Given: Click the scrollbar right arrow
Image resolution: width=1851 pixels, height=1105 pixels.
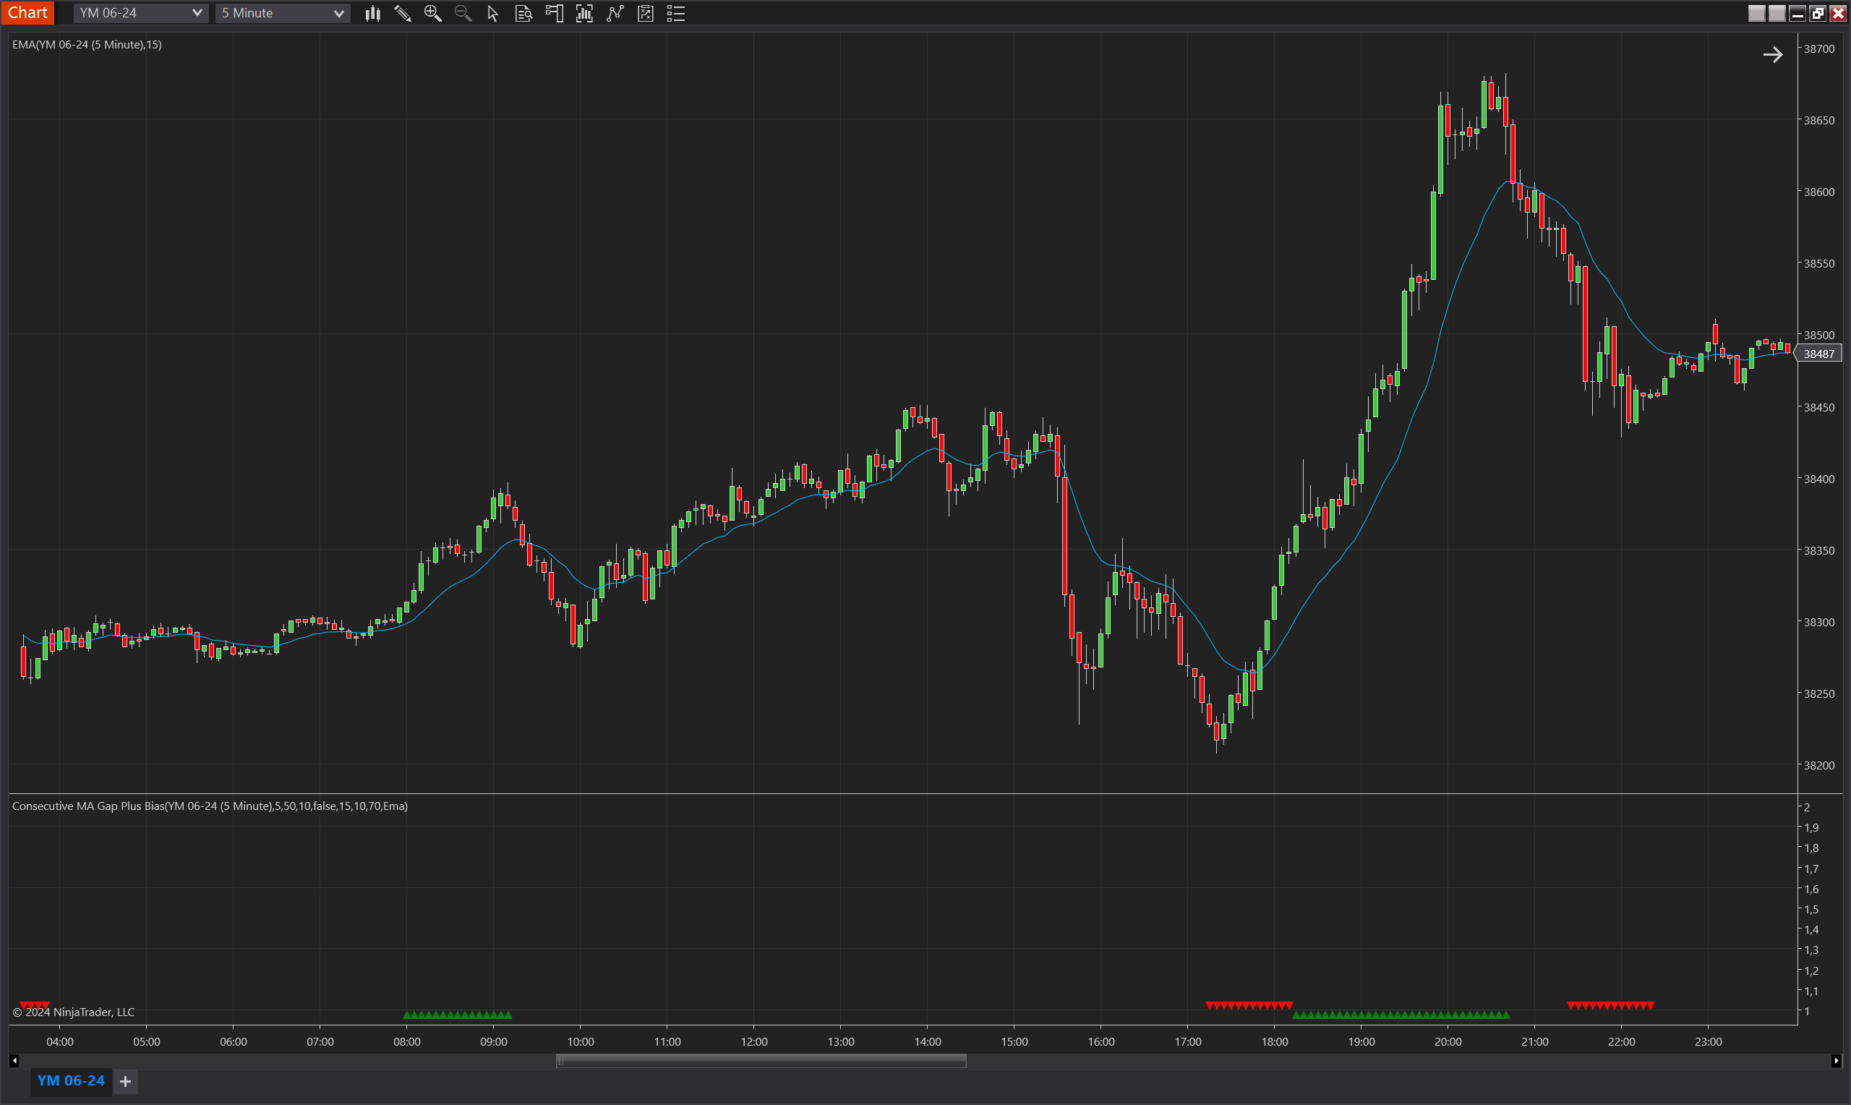Looking at the screenshot, I should click(x=1836, y=1061).
